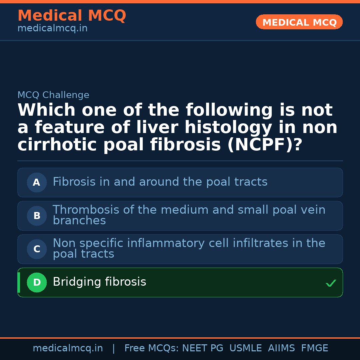Screen dimensions: 360x360
Task: Select the 'Bridging fibrosis' answer text
Action: click(99, 282)
